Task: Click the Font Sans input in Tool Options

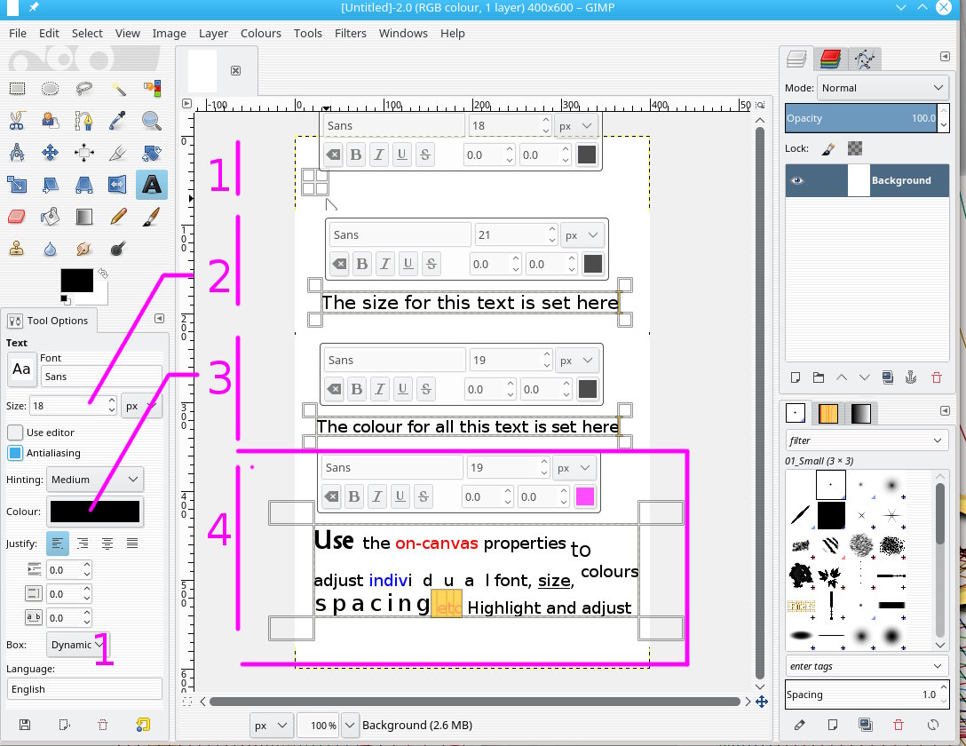Action: click(101, 377)
